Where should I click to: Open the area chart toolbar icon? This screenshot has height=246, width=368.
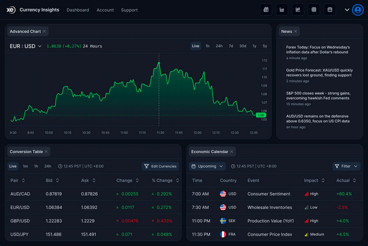282,10
